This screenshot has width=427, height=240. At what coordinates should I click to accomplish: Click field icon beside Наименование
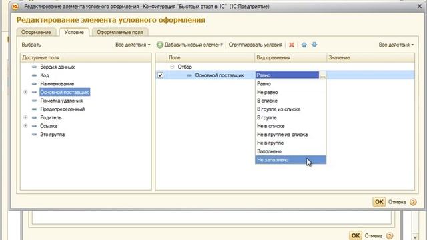34,83
